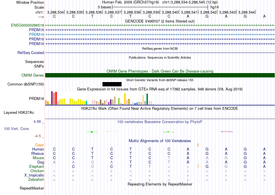The width and height of the screenshot is (275, 195).
Task: Select the Rhesus species label
Action: 38,154
